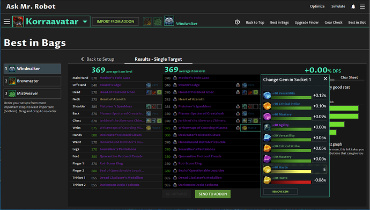Toggle lock on Honorbound Outrider's Buckle
Viewport: 370px width, 210px height.
click(x=175, y=142)
